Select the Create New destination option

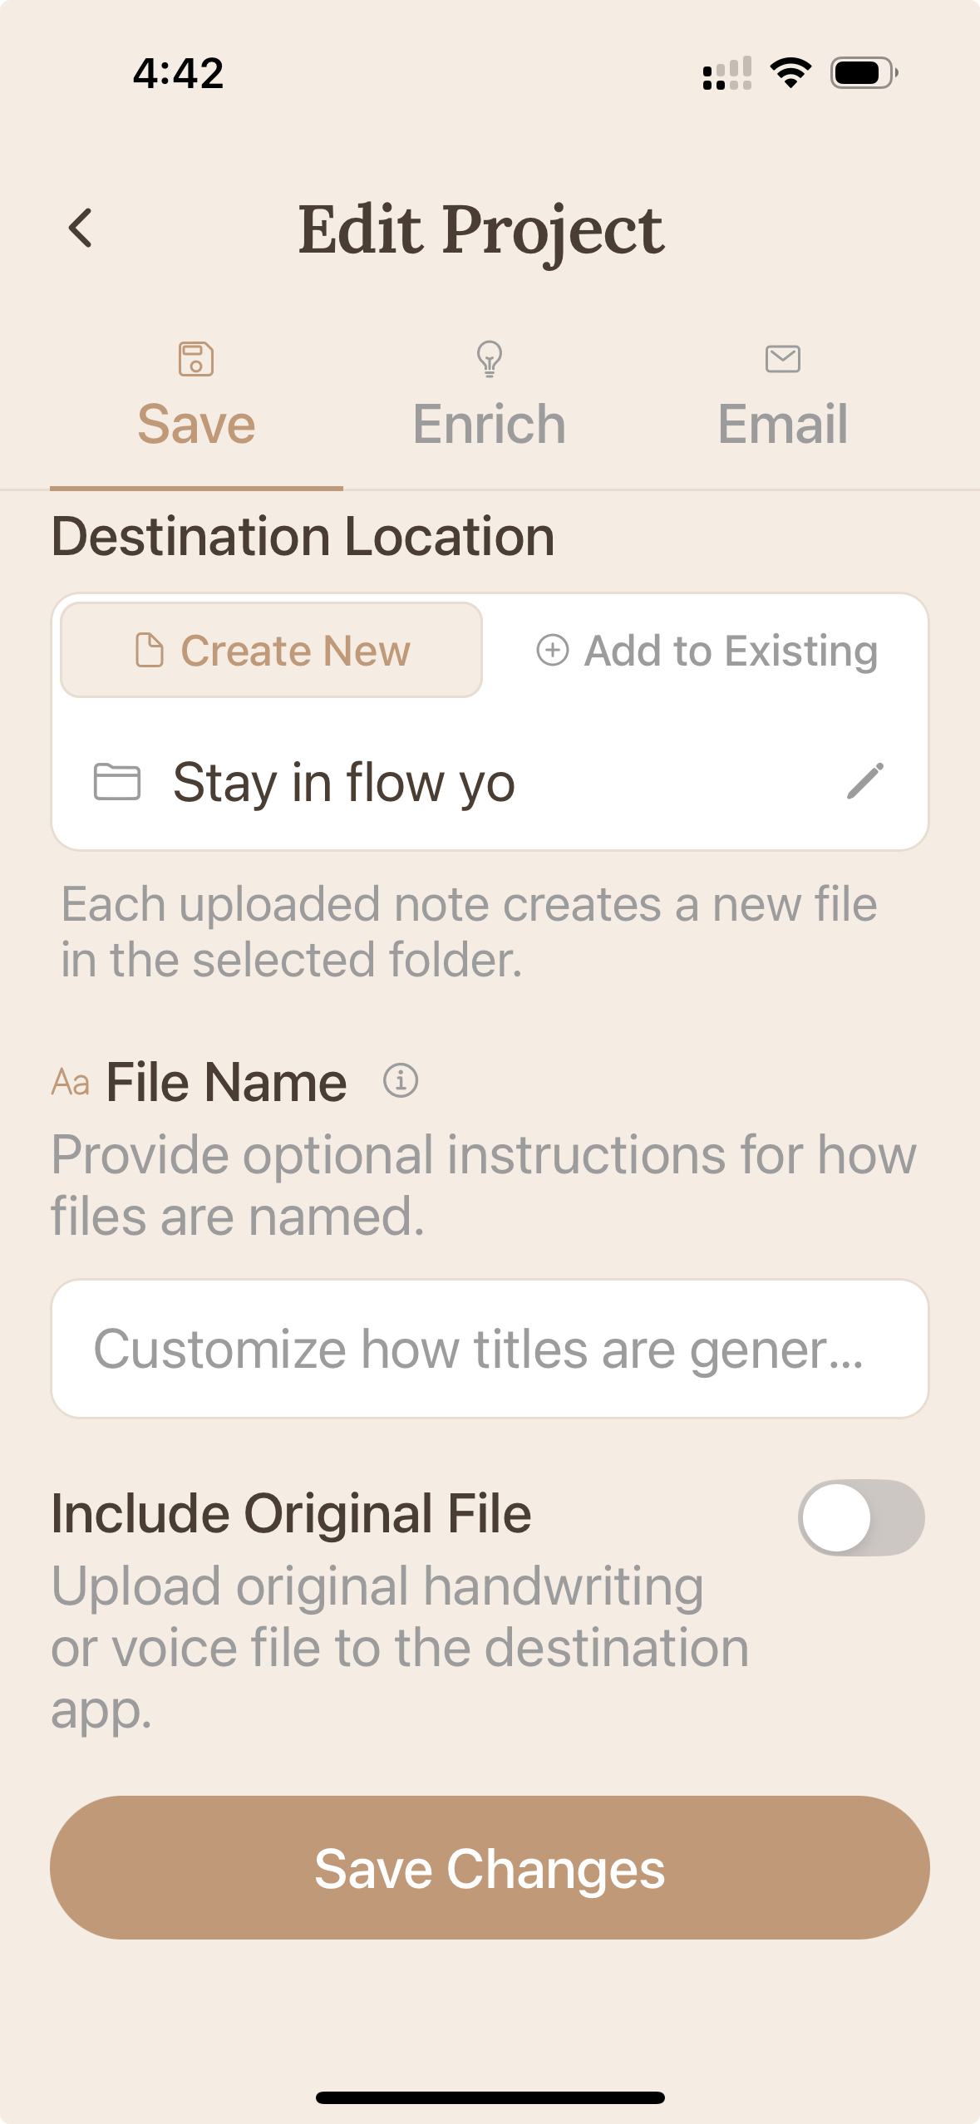point(271,650)
